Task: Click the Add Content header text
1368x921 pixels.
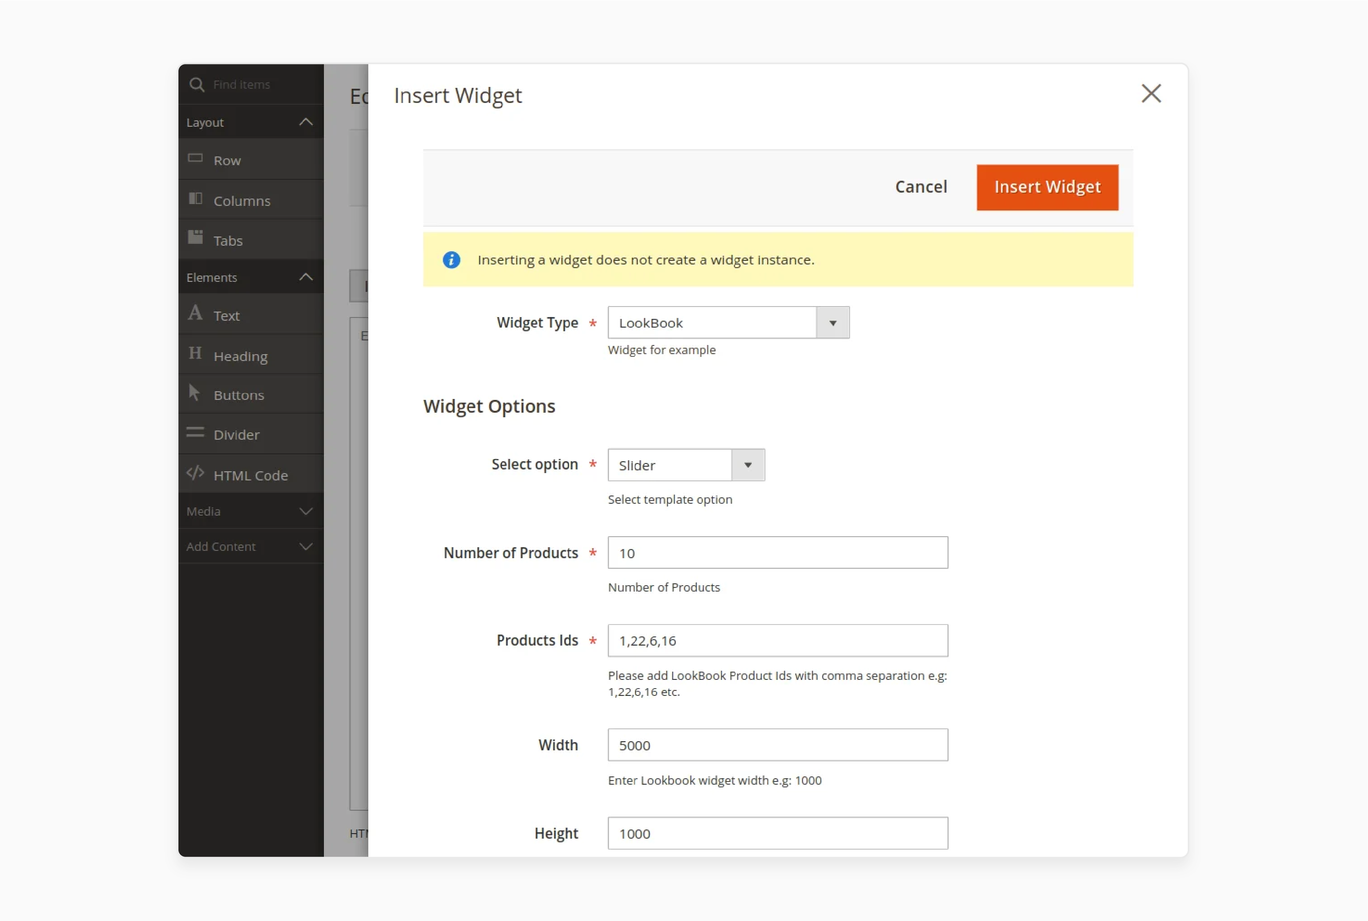Action: [221, 547]
